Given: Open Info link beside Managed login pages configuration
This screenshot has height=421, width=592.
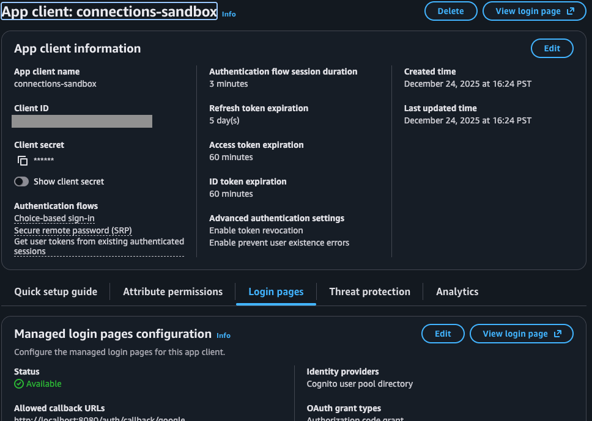Looking at the screenshot, I should (224, 335).
